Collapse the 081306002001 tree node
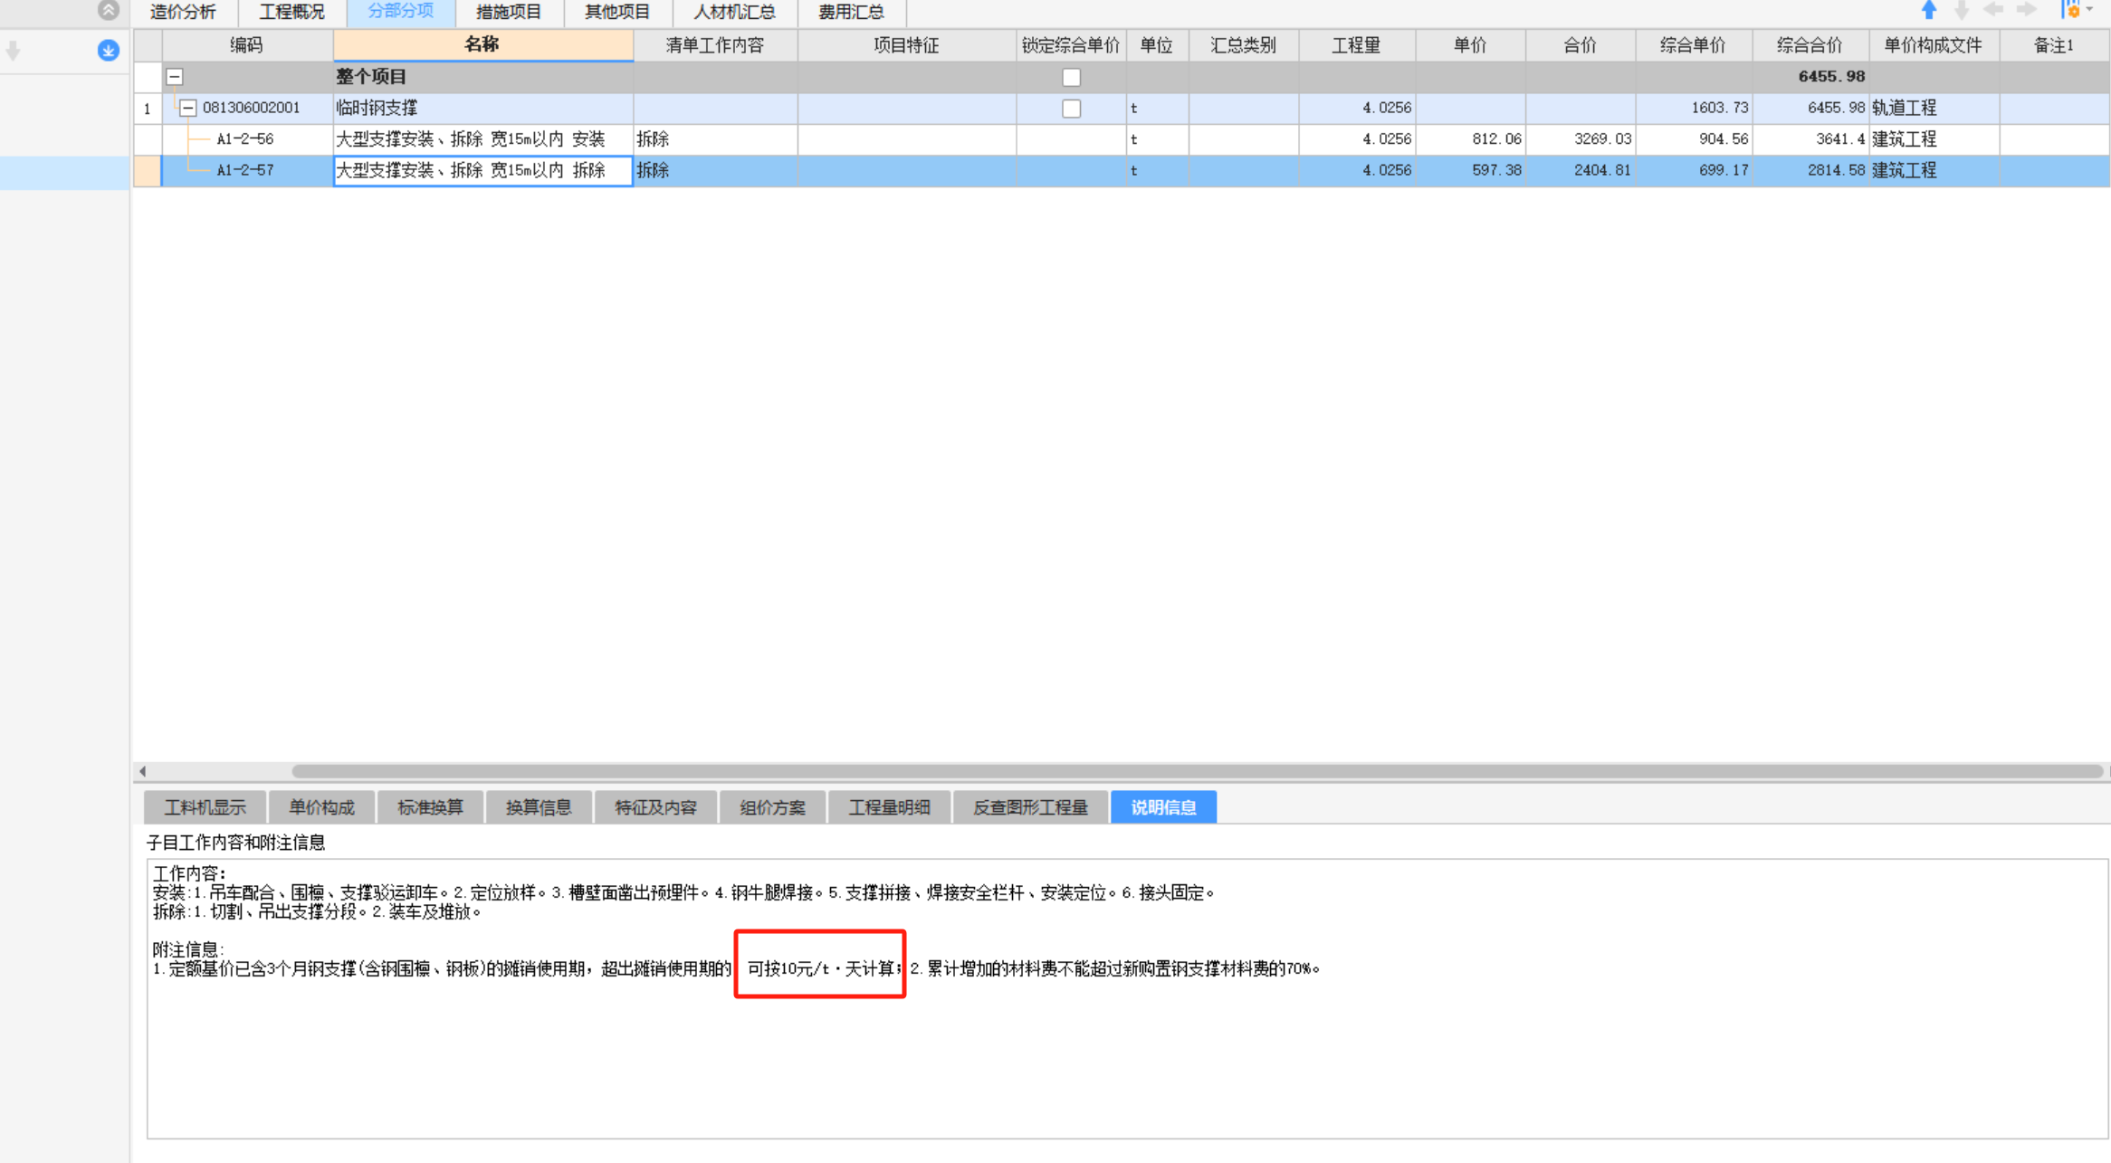Screen dimensions: 2111x1163 187,108
